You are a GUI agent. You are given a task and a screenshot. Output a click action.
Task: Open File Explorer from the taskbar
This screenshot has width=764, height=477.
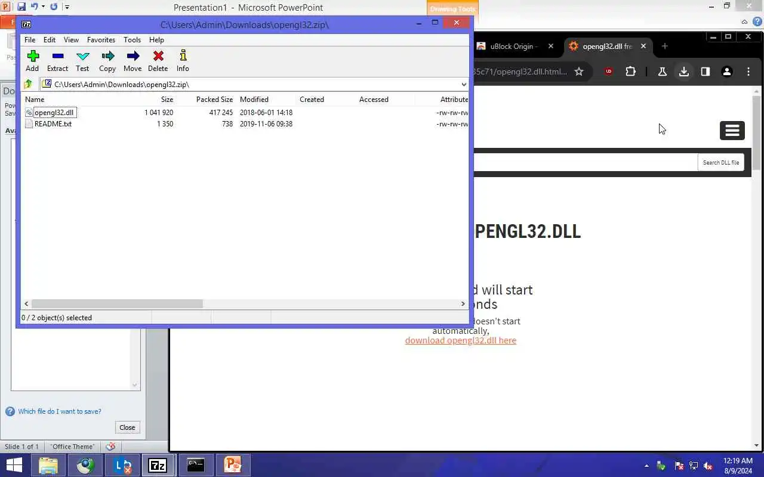click(x=48, y=465)
